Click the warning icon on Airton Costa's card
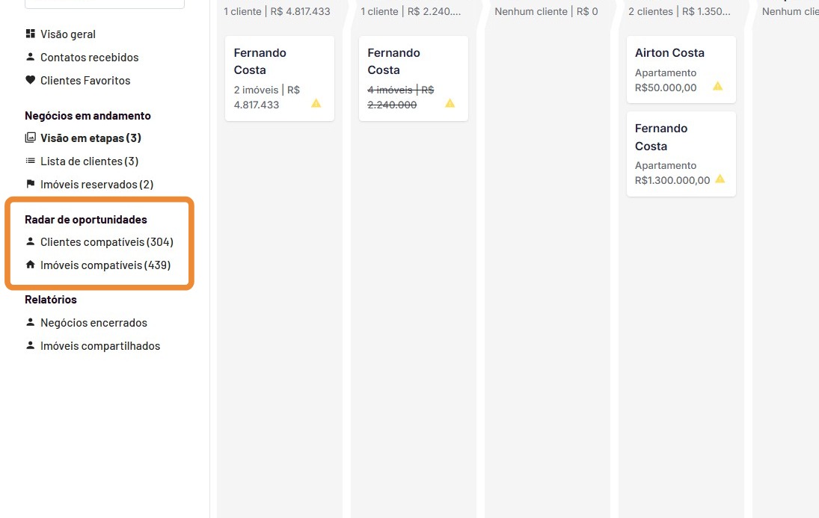 point(717,86)
